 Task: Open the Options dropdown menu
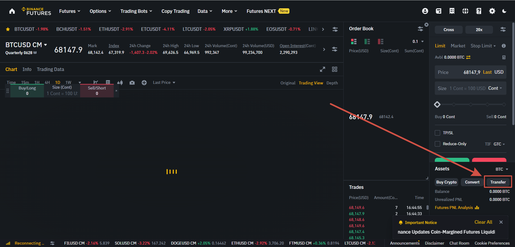[100, 11]
